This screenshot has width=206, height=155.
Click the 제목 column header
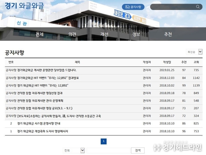77,62
